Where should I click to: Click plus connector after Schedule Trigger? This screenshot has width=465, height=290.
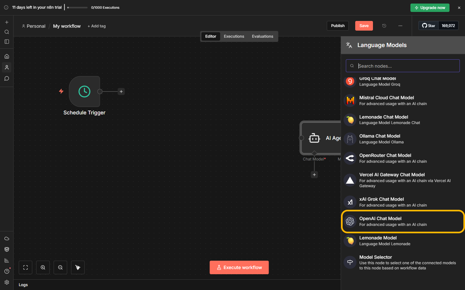pyautogui.click(x=121, y=92)
